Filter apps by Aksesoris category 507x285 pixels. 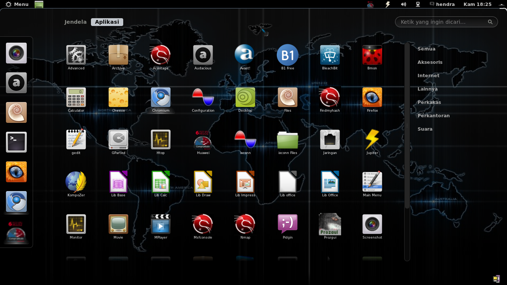(x=430, y=62)
